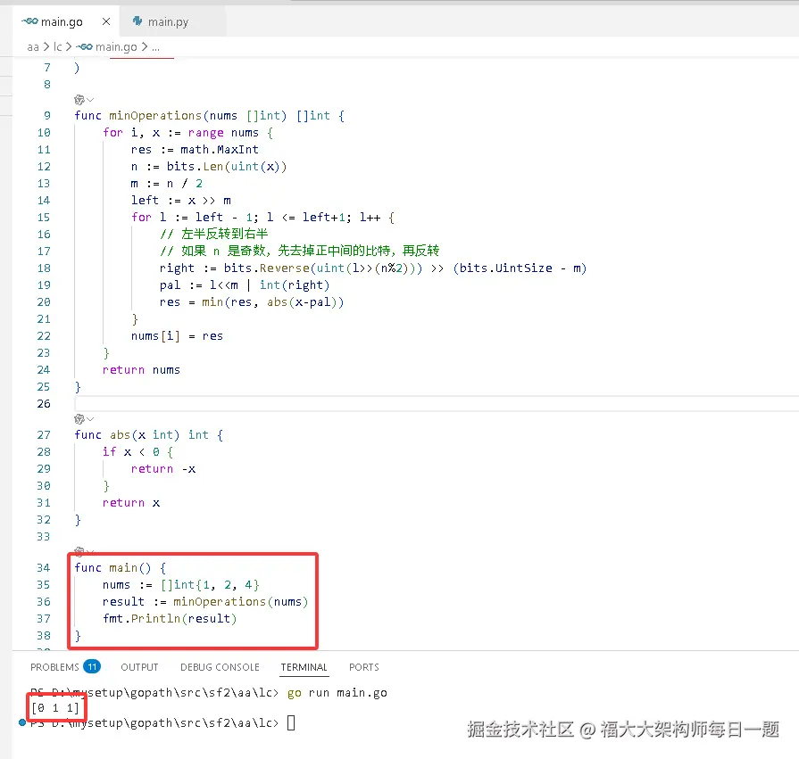Open the OUTPUT panel tab

[x=139, y=667]
